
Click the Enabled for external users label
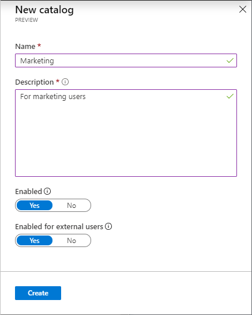pos(59,227)
